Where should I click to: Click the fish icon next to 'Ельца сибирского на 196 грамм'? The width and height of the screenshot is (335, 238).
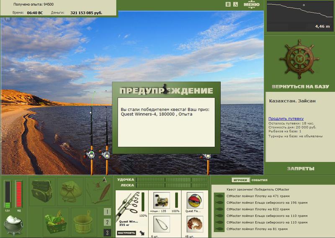pyautogui.click(x=219, y=202)
